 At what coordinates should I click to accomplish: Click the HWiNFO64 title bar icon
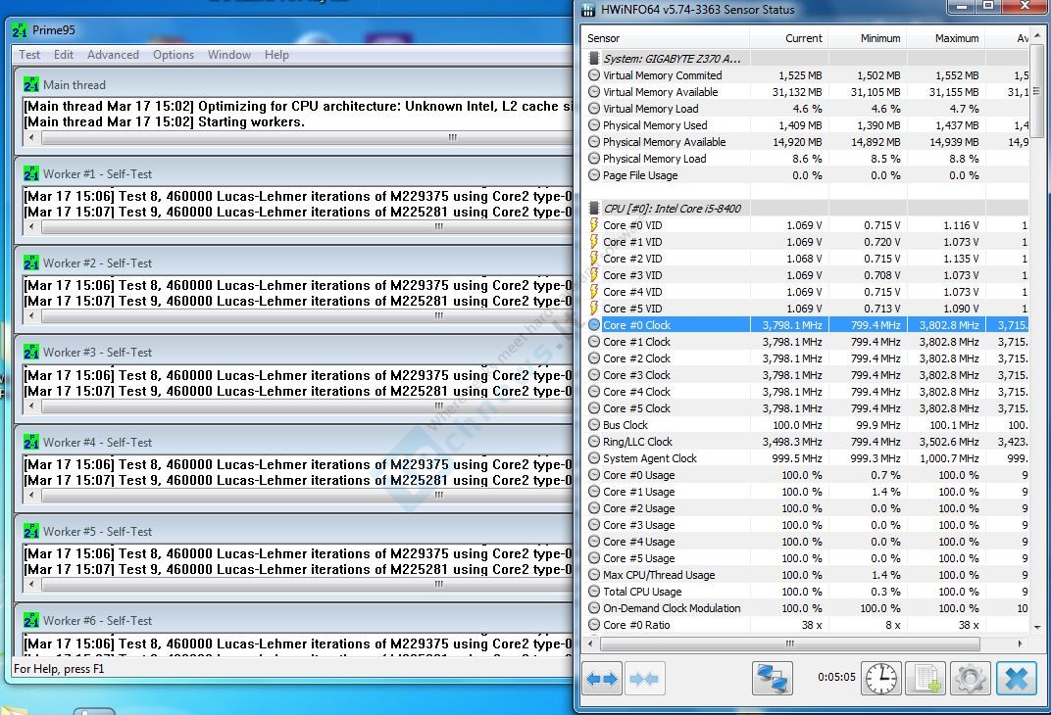[588, 10]
